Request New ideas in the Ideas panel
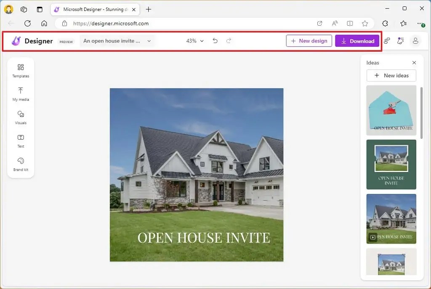 [x=391, y=75]
